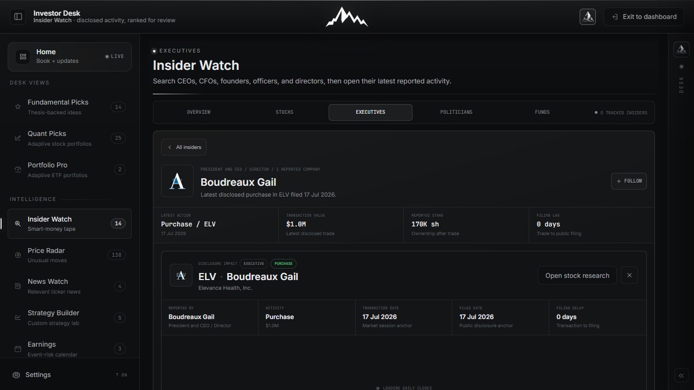Click Insider Watch page heading
Viewport: 694px width, 390px height.
196,66
